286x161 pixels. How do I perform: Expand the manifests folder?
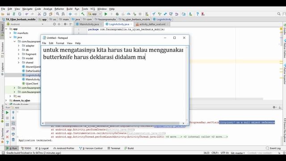(10, 33)
